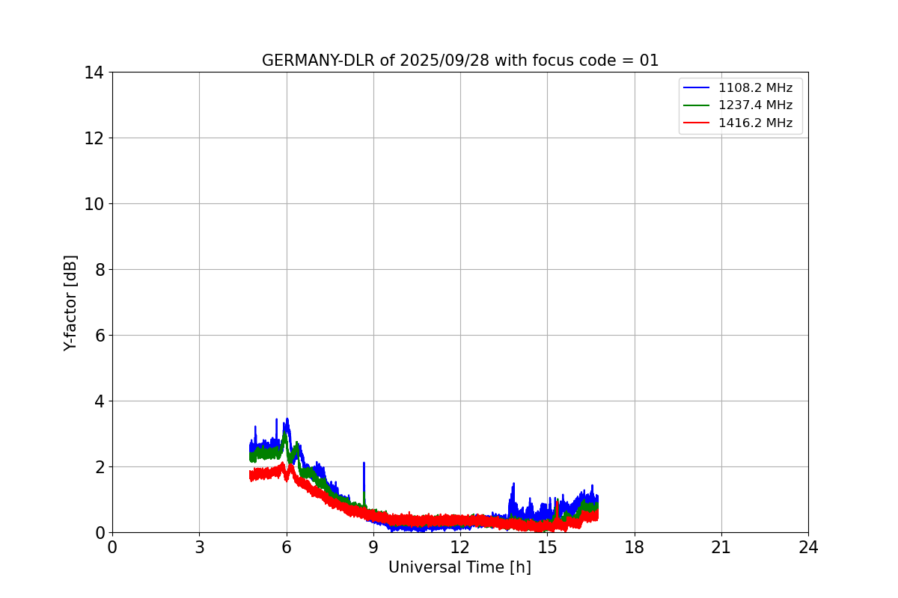
Task: Click the y-axis tick label 2
Action: pyautogui.click(x=100, y=467)
